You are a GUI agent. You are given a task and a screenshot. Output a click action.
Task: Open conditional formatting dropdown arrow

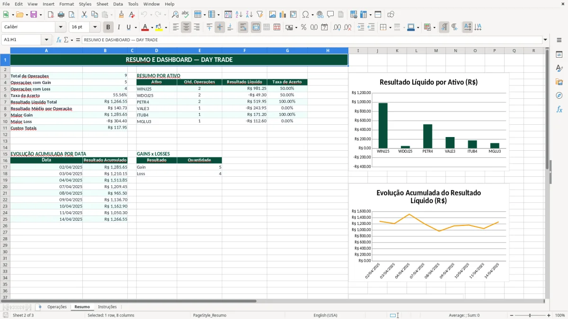tap(434, 27)
